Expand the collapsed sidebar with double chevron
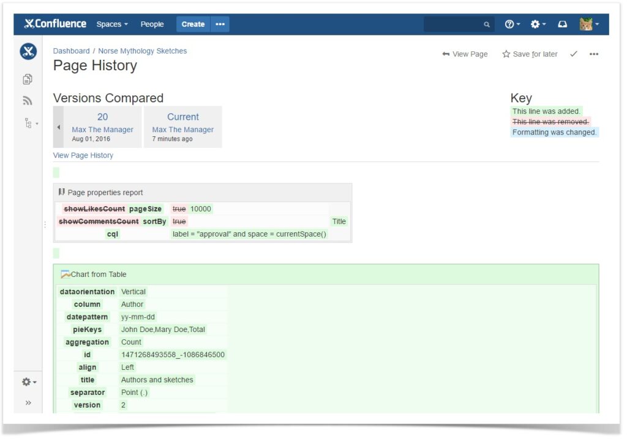Image resolution: width=627 pixels, height=439 pixels. (28, 402)
